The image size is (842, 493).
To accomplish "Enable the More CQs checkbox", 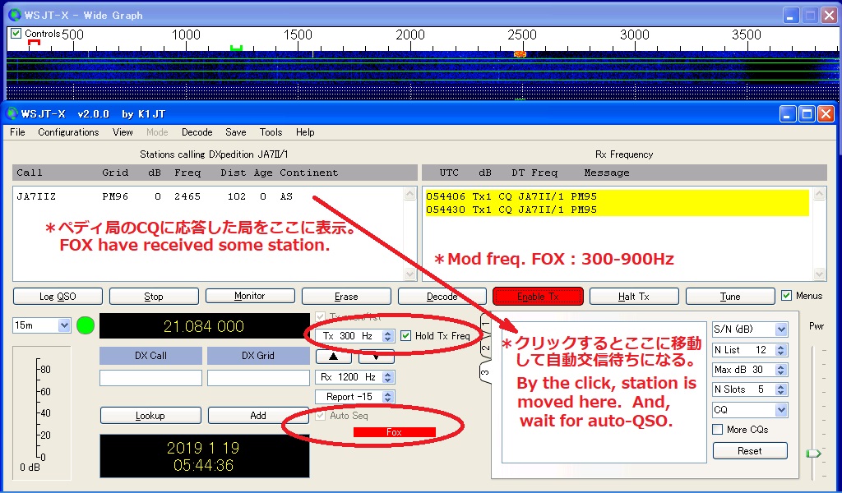I will (717, 430).
